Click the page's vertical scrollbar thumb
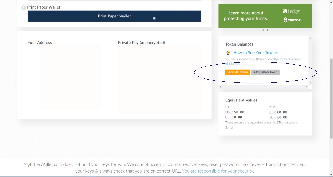 pos(331,98)
